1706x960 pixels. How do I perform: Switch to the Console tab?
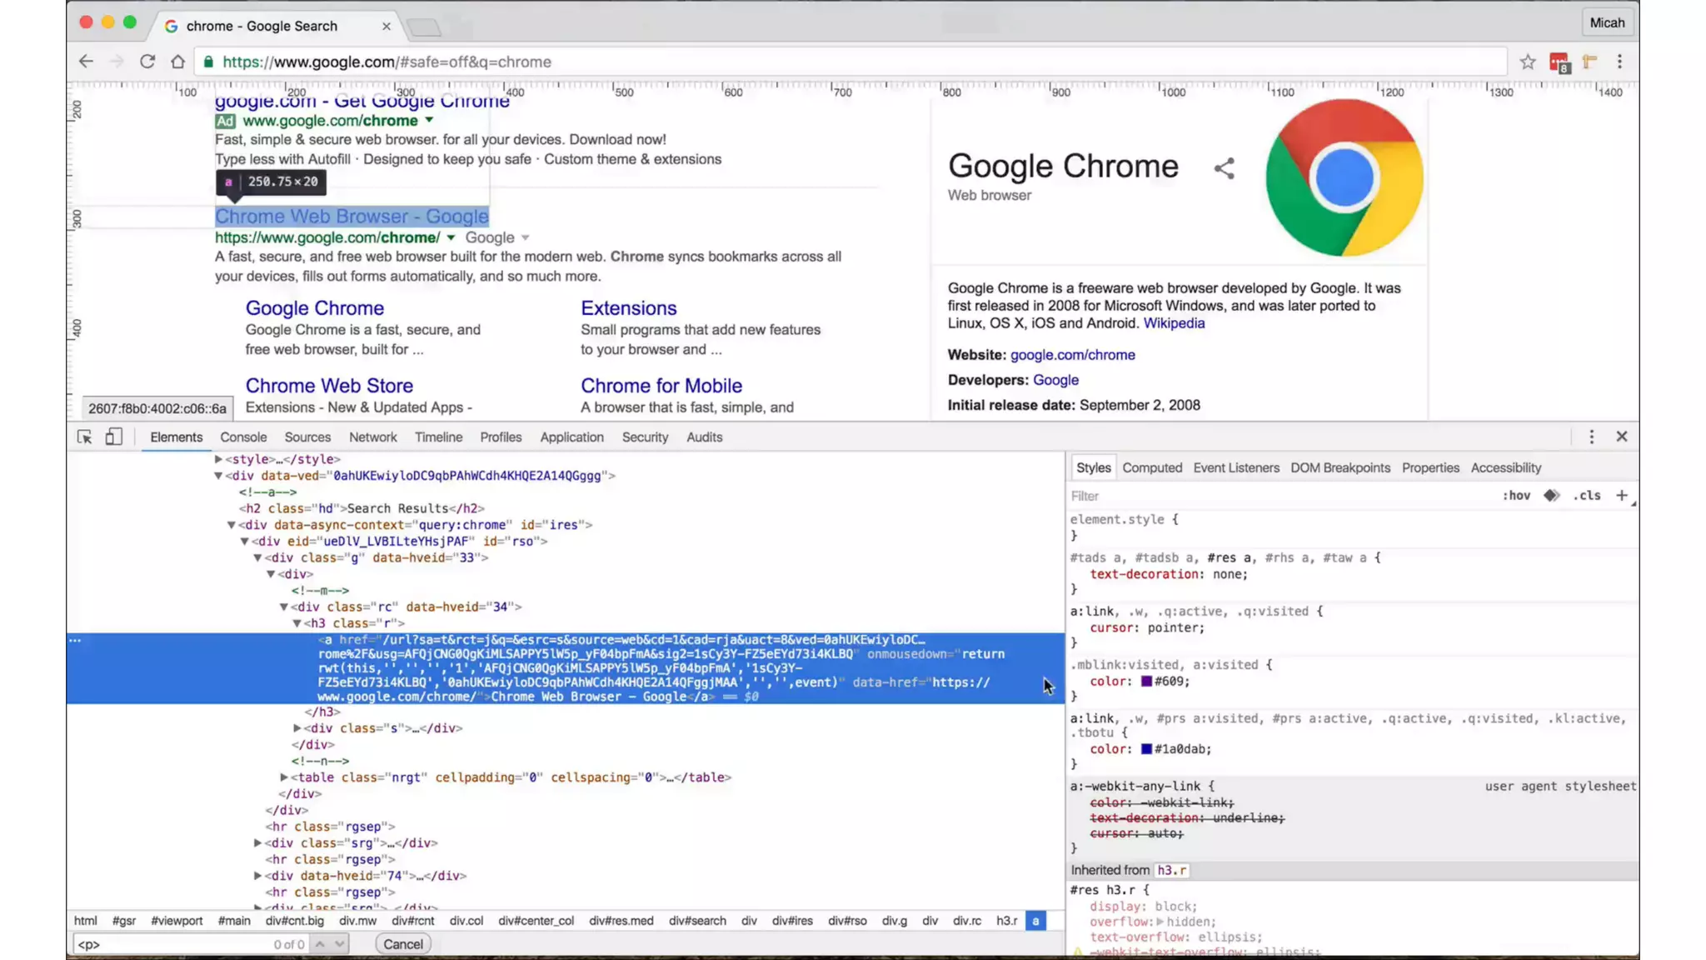point(243,437)
